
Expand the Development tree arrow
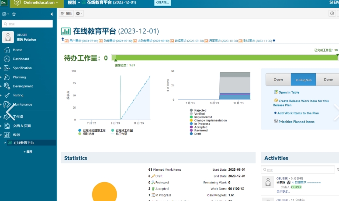tap(1, 86)
